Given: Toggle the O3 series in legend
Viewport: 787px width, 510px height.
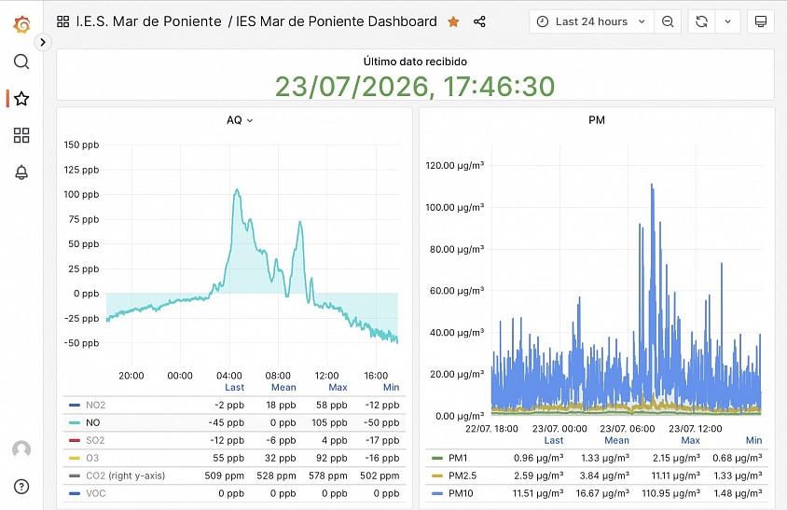Looking at the screenshot, I should point(92,458).
